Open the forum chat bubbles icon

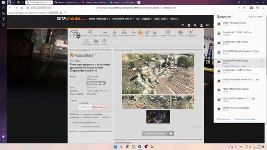(208, 25)
